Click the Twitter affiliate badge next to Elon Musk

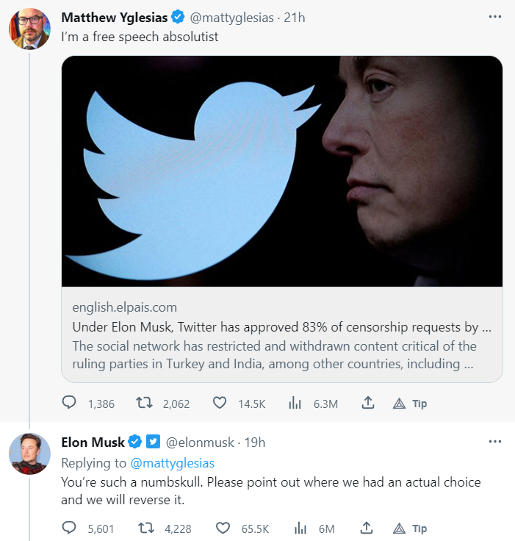point(153,442)
